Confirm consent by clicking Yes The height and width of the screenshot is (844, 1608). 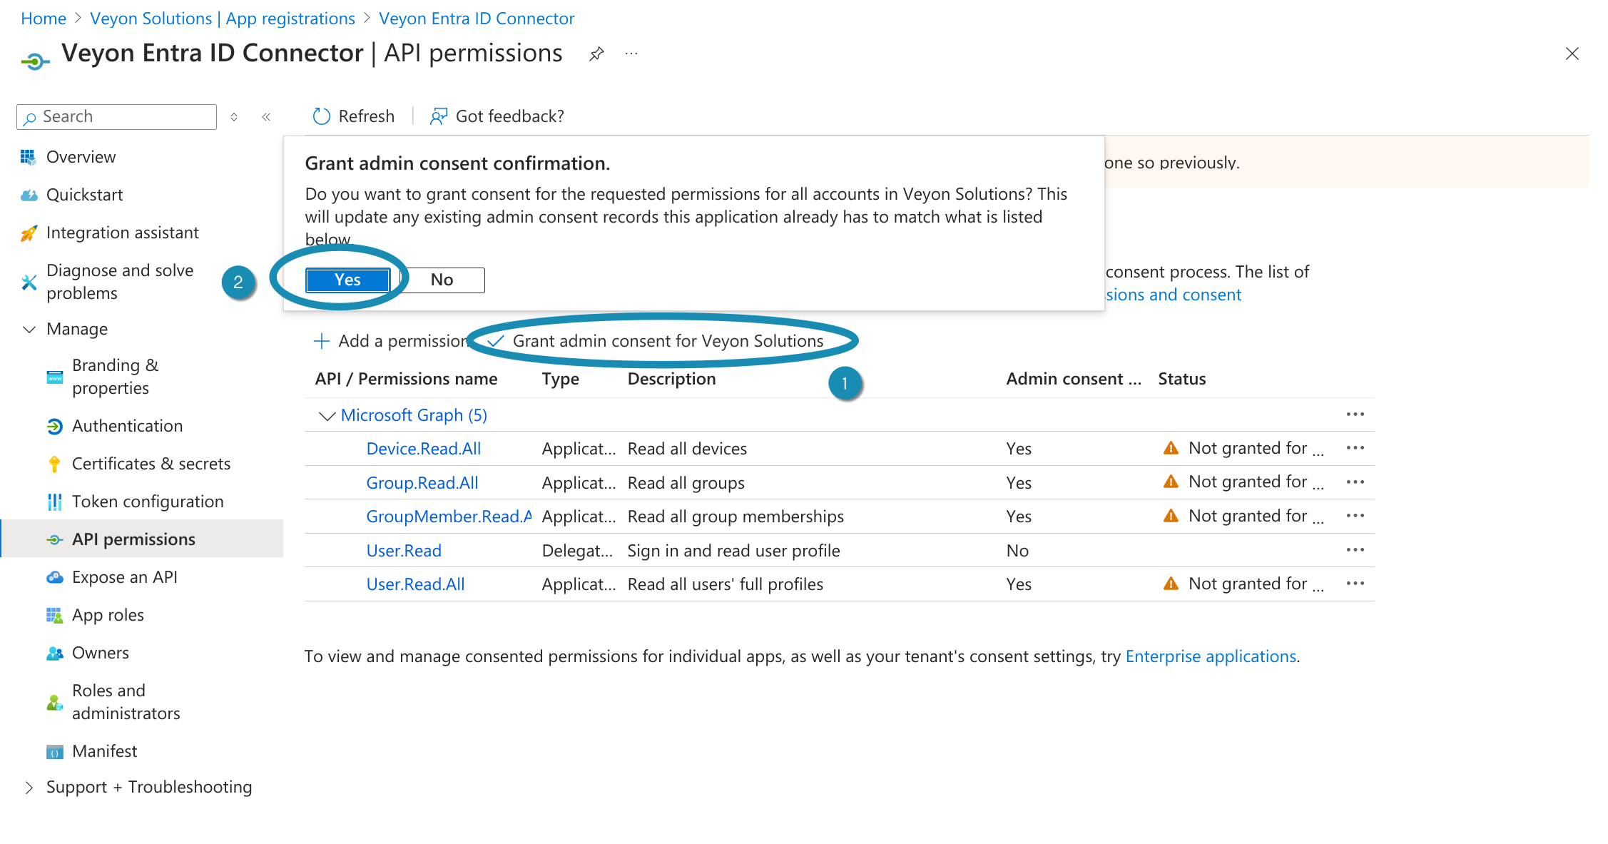click(x=347, y=280)
